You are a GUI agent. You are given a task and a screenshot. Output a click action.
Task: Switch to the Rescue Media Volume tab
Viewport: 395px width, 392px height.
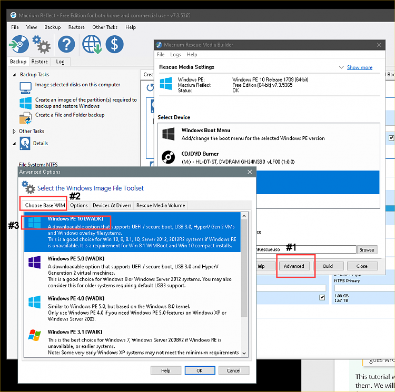[x=161, y=205]
